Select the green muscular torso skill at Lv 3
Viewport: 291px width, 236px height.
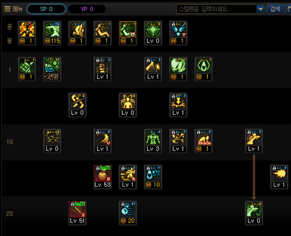(153, 137)
